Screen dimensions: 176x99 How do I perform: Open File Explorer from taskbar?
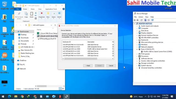coord(16,97)
